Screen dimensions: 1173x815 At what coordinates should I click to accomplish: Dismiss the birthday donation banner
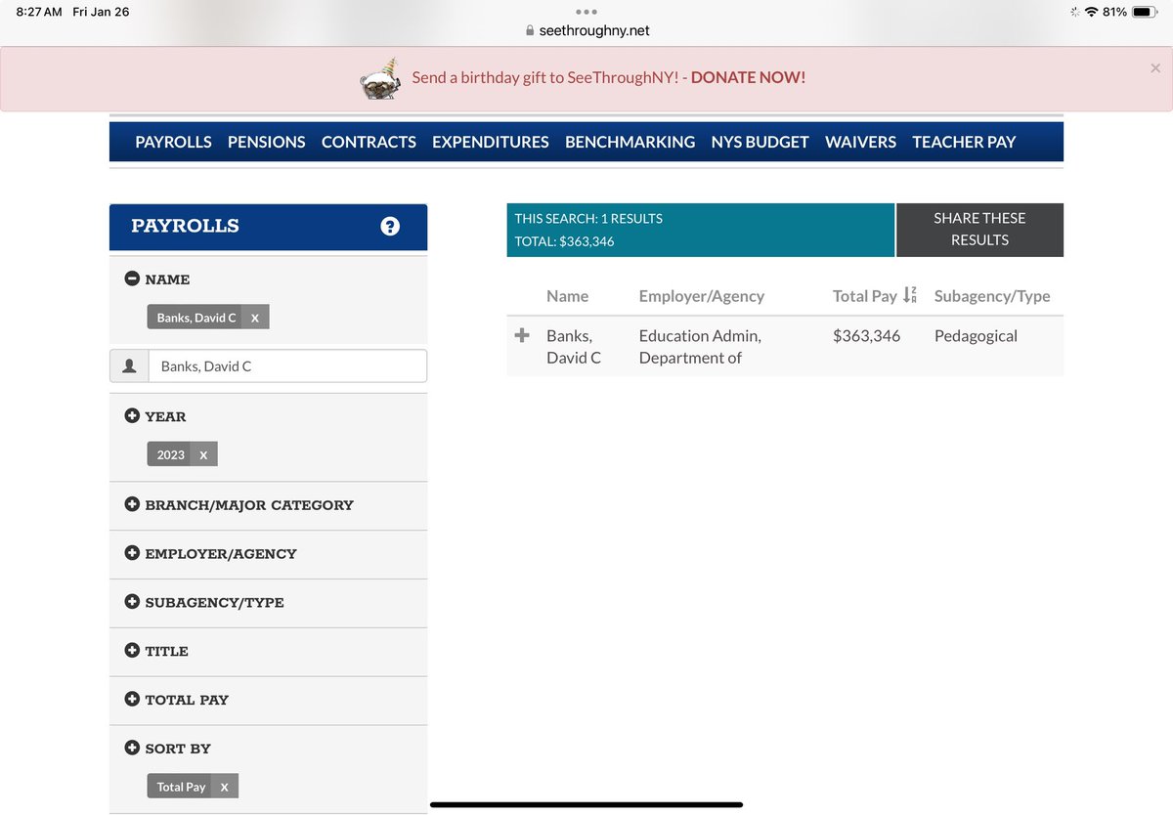[1155, 68]
